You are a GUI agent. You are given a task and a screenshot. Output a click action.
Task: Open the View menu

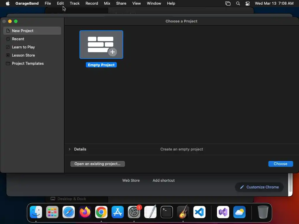tap(137, 3)
